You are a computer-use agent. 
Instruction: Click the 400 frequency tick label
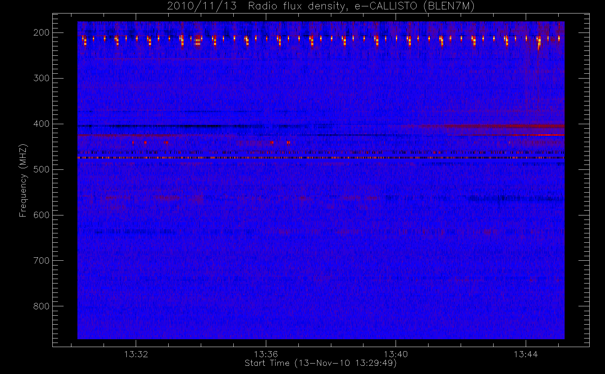(x=42, y=124)
